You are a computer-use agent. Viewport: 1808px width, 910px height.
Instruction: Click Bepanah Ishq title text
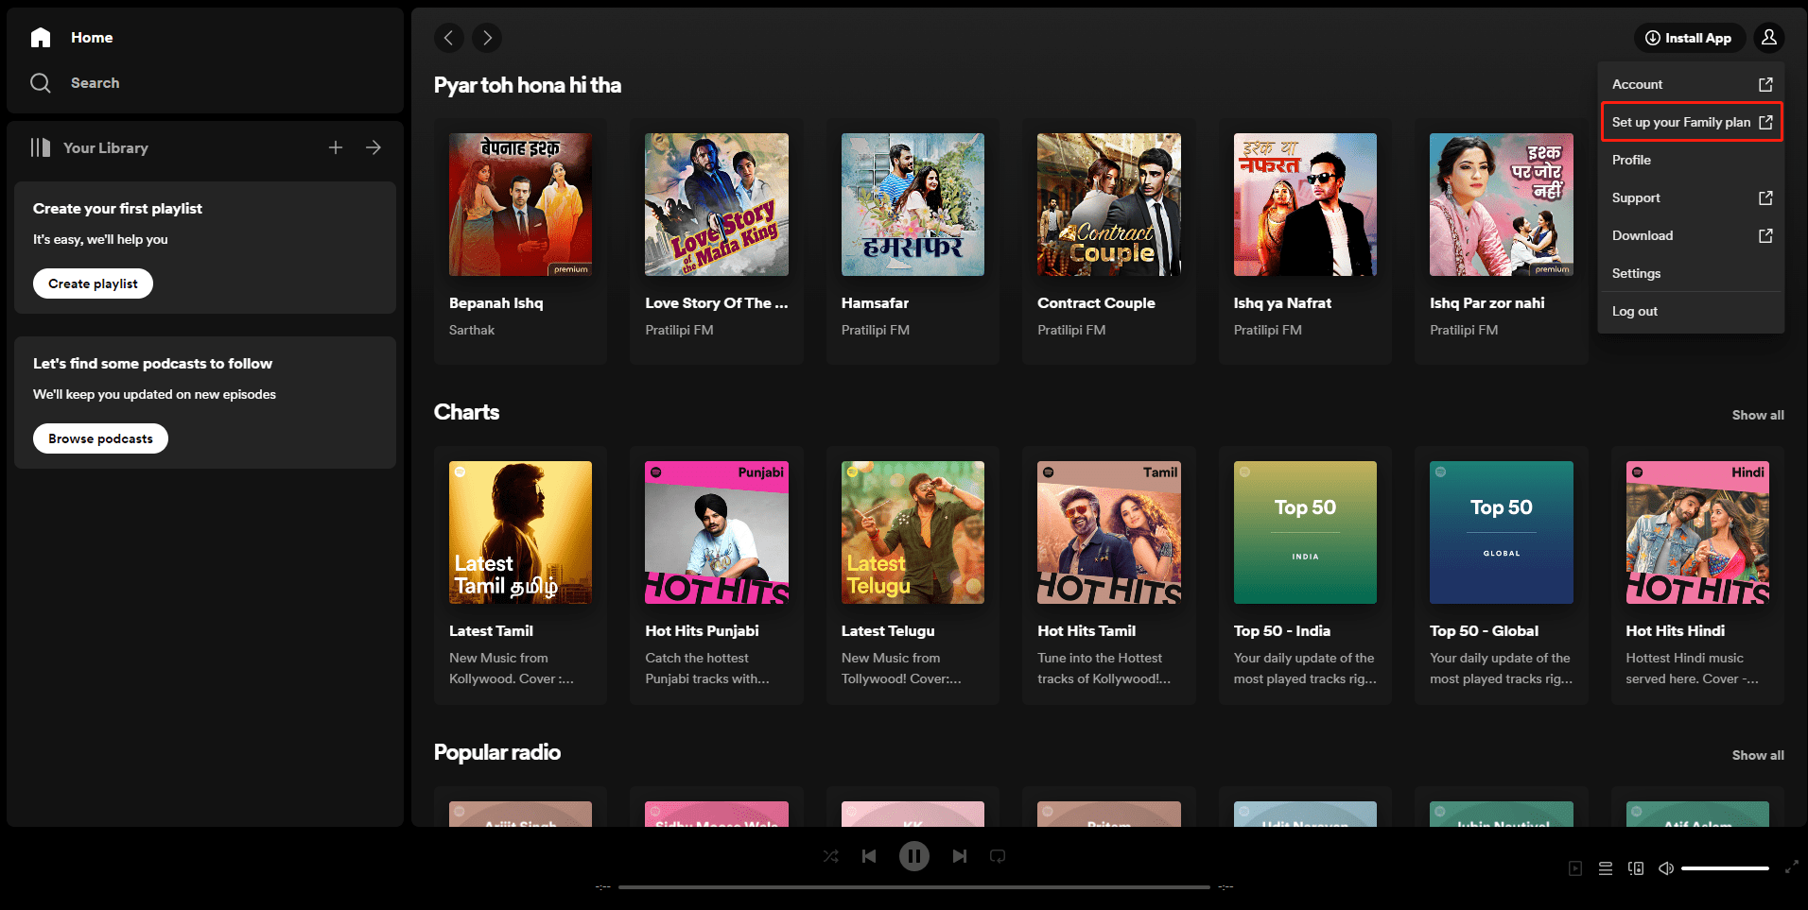[496, 303]
